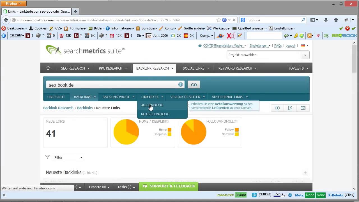Image resolution: width=359 pixels, height=202 pixels.
Task: Follow the Backlinks breadcrumb link
Action: point(85,108)
